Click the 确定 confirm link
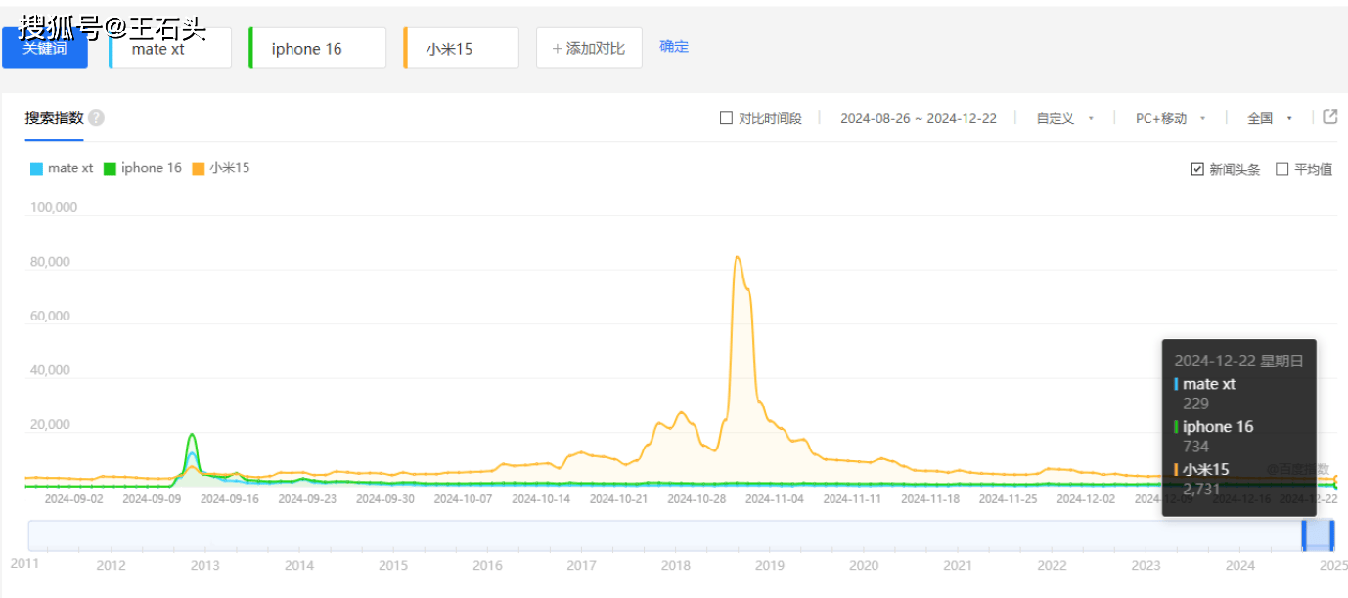 pos(674,46)
